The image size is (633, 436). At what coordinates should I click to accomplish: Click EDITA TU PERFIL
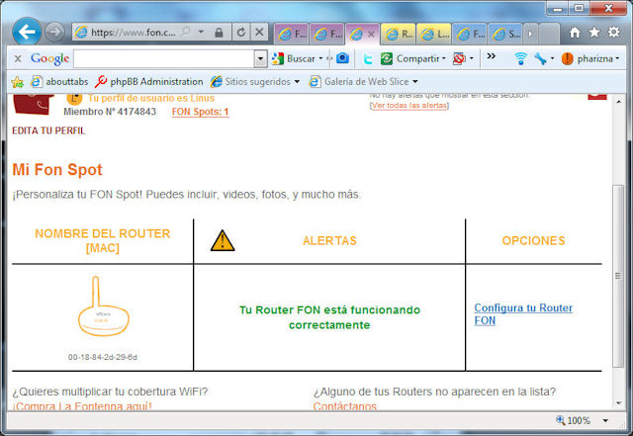[x=48, y=131]
